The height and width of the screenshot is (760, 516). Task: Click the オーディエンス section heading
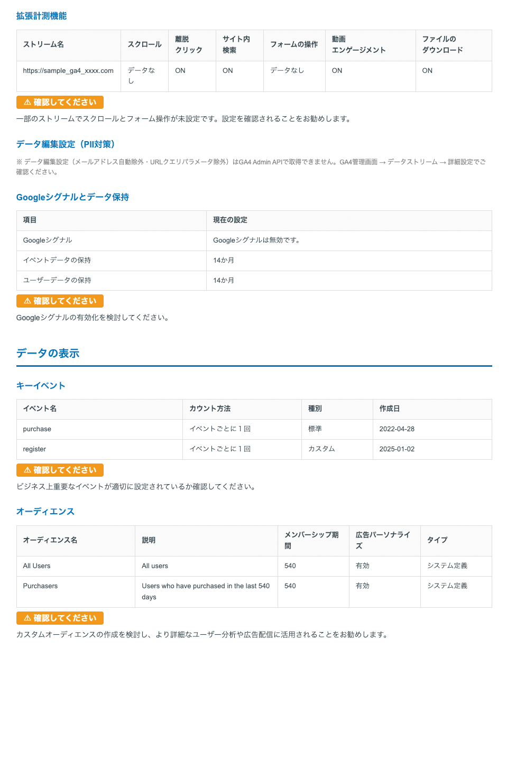click(45, 512)
